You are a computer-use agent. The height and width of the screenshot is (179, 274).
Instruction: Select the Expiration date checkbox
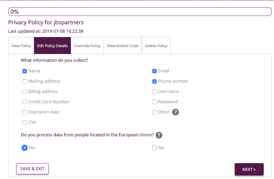(x=25, y=112)
